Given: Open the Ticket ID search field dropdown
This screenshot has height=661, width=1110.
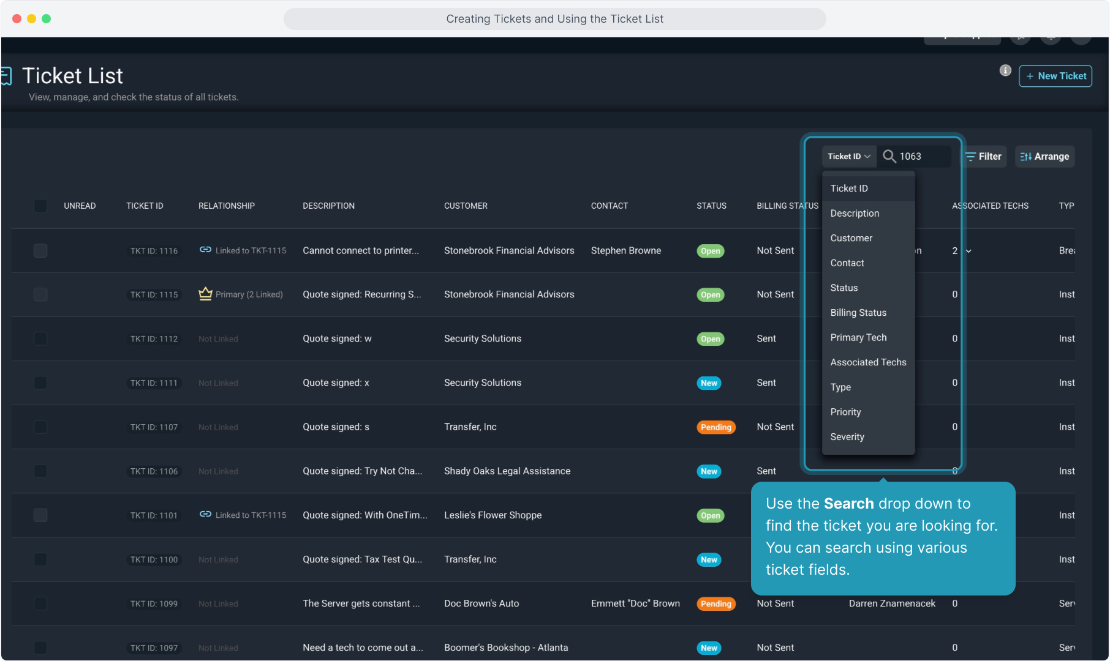Looking at the screenshot, I should [848, 157].
